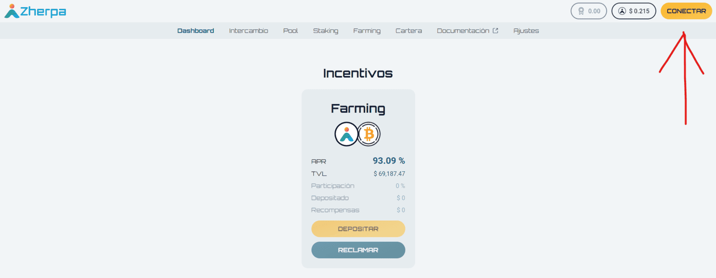Click the RECLAMAR button
This screenshot has width=716, height=278.
[358, 250]
